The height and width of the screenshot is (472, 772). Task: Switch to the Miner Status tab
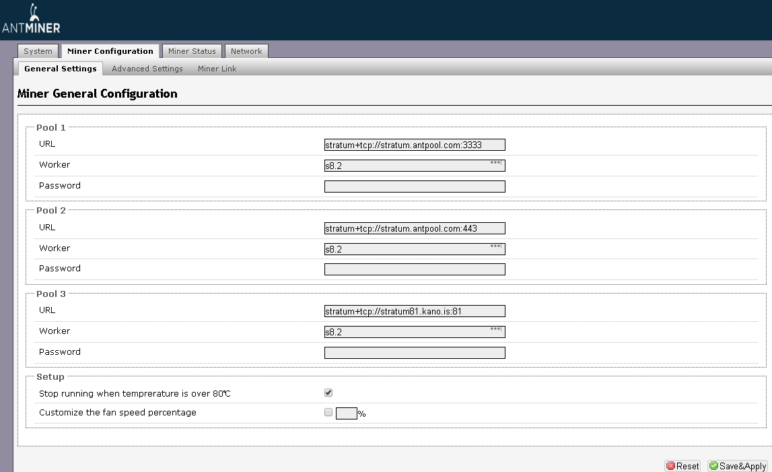[192, 51]
